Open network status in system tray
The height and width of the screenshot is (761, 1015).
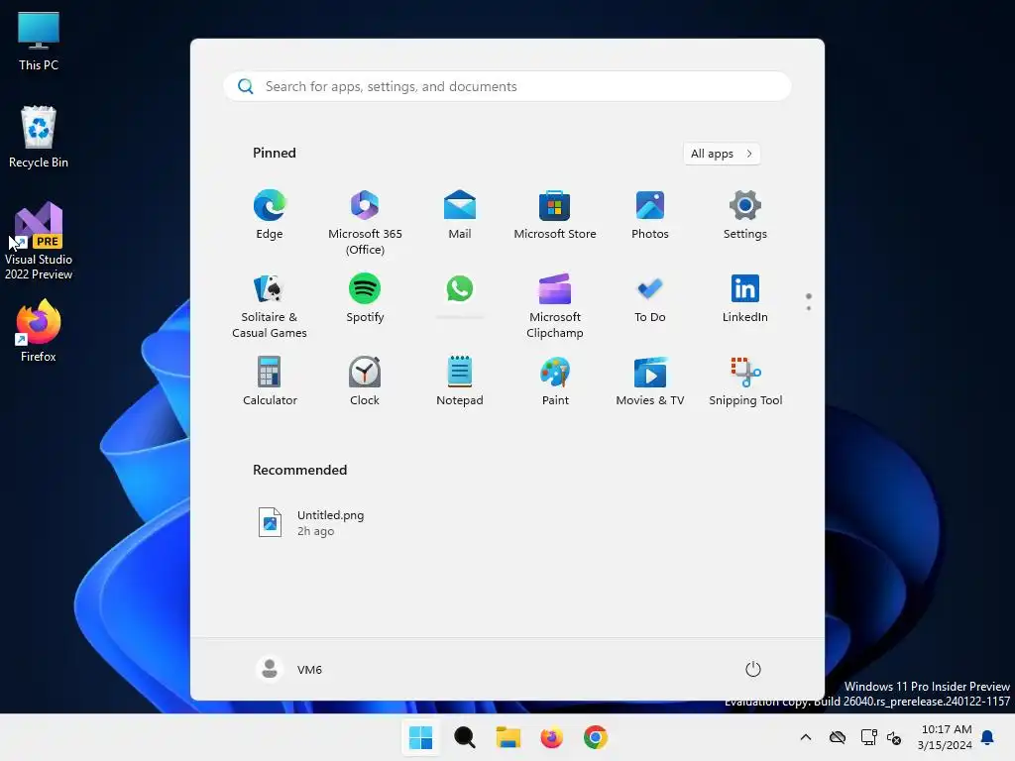[868, 737]
